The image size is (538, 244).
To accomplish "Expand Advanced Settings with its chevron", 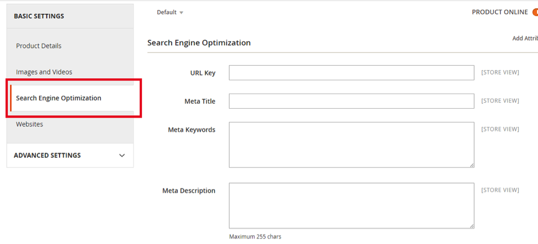I will (x=122, y=156).
